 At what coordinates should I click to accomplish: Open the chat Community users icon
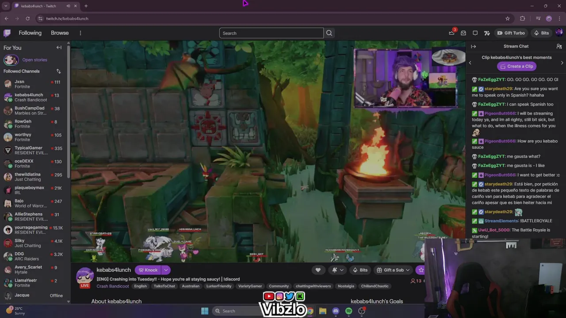(559, 46)
